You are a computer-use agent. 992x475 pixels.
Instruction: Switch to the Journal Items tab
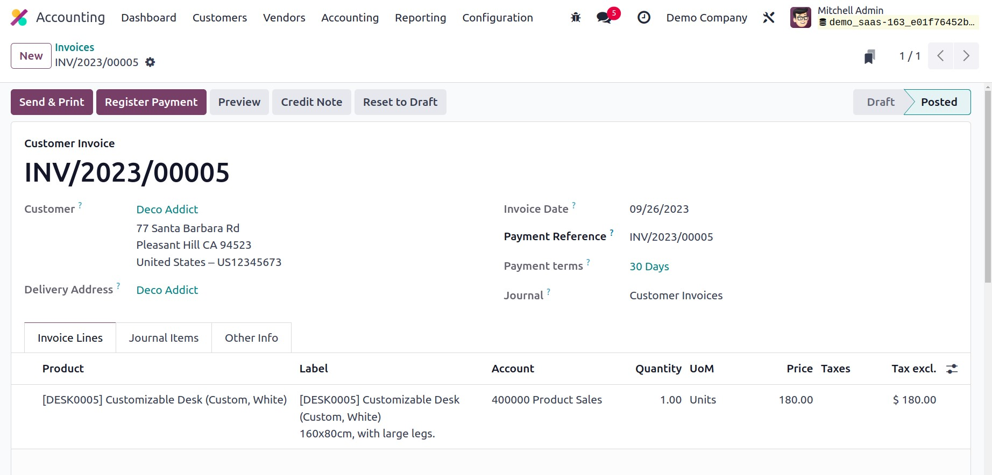(164, 338)
